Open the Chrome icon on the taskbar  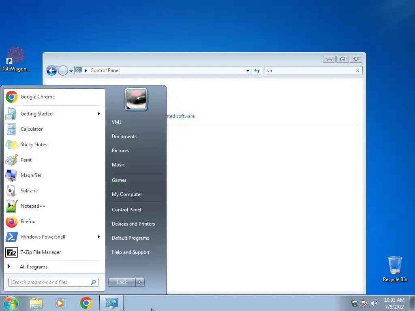[x=86, y=303]
